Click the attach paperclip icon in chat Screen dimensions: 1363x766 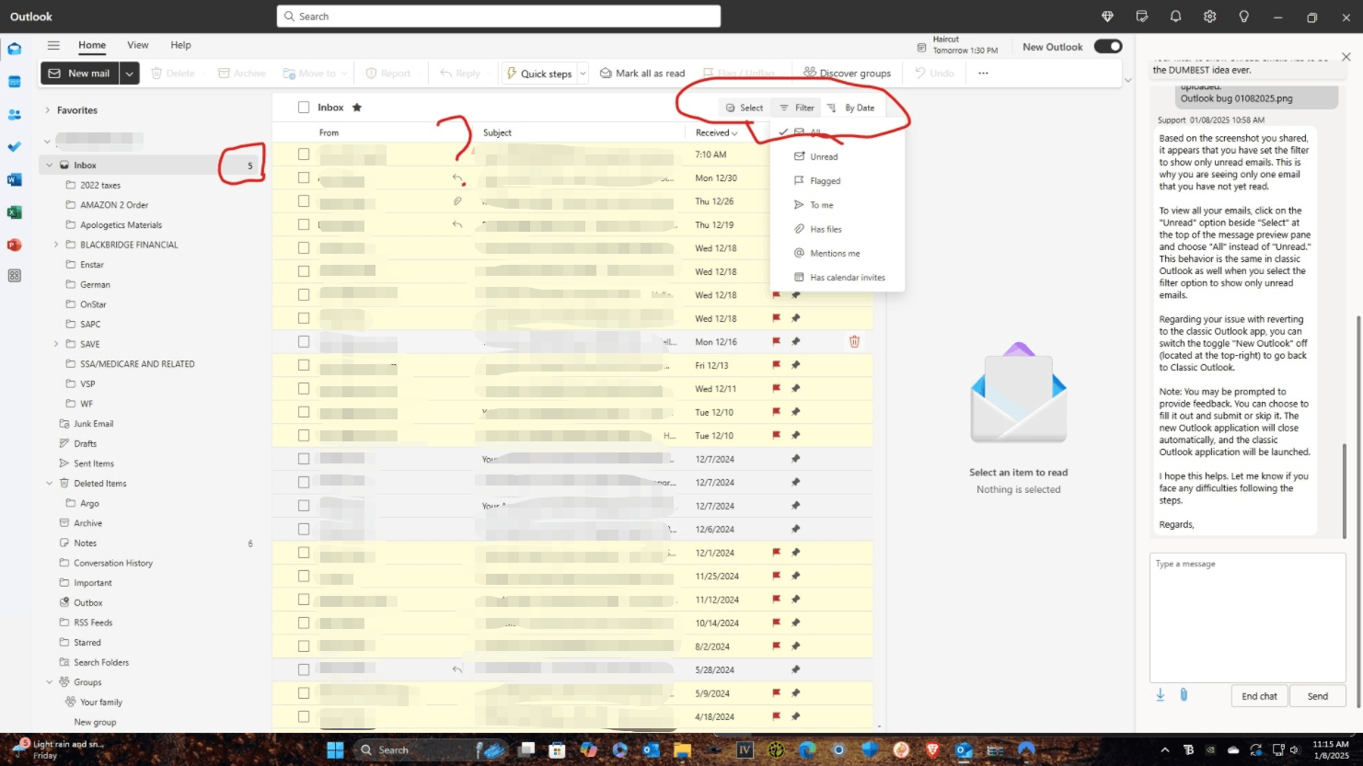(x=1184, y=695)
